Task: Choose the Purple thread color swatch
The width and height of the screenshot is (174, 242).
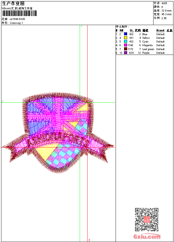Action: (125, 53)
